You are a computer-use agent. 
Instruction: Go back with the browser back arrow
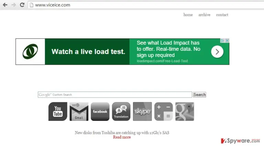(5, 5)
